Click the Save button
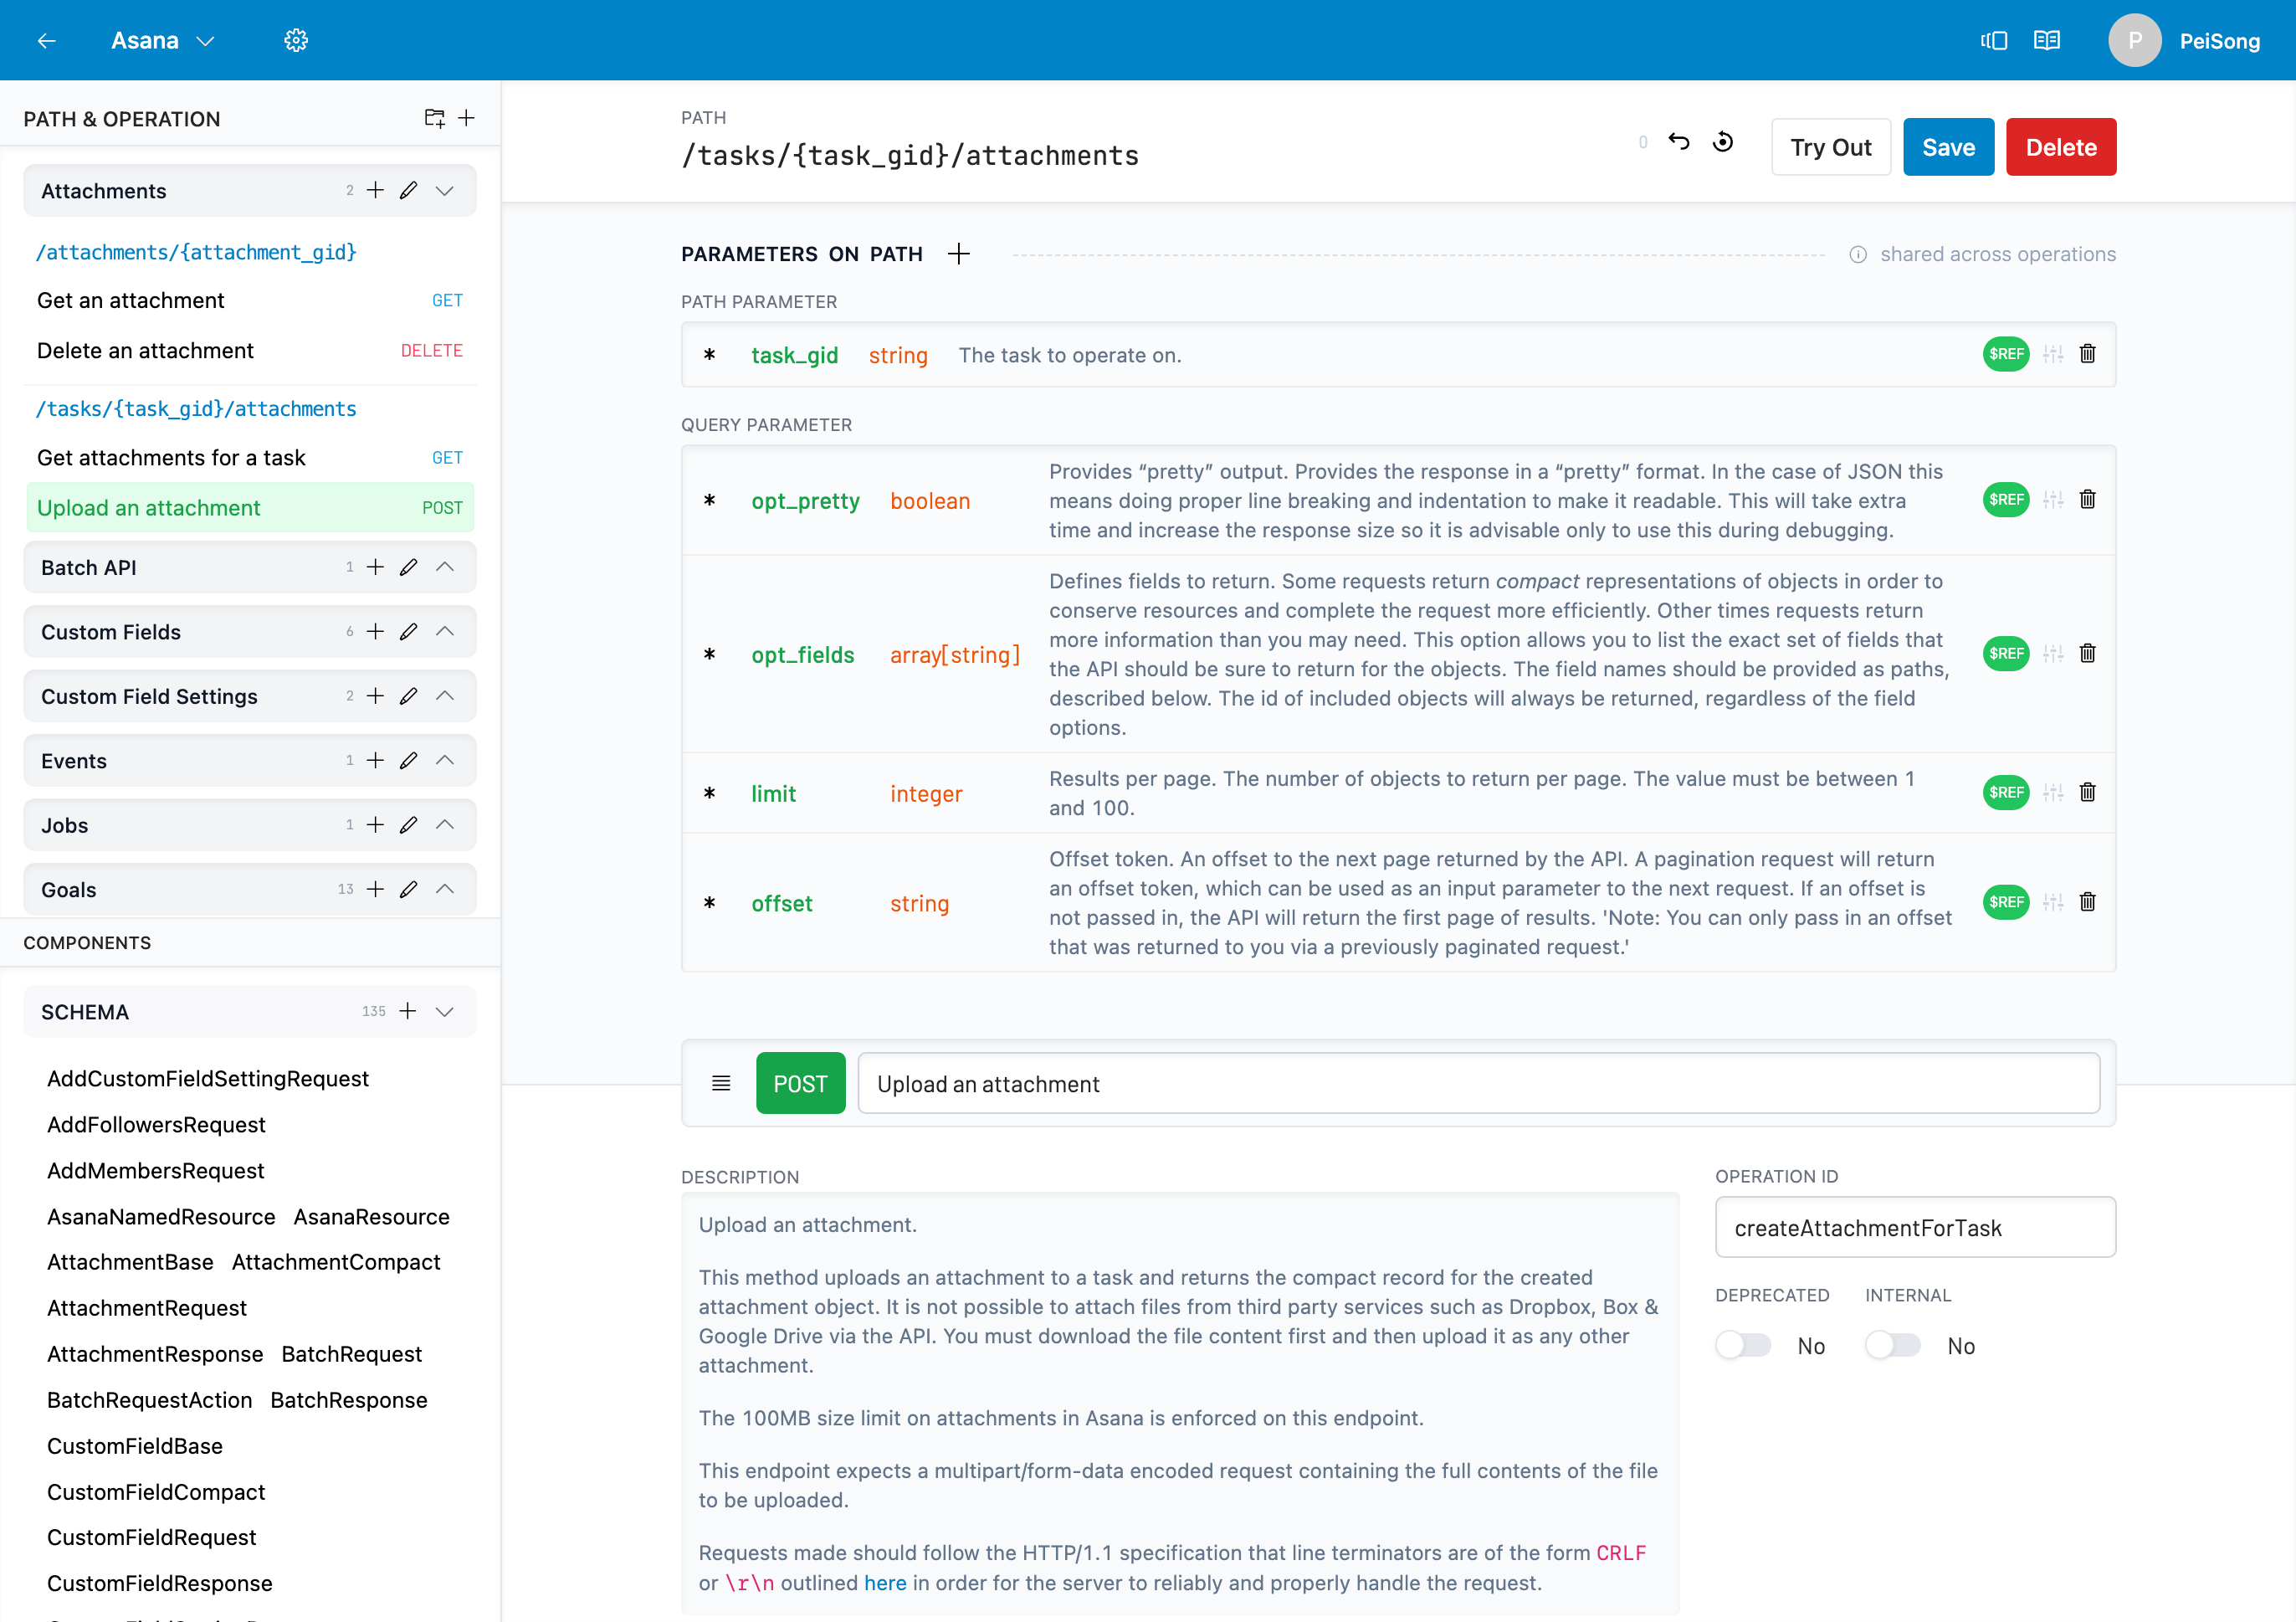This screenshot has width=2296, height=1622. [1948, 147]
